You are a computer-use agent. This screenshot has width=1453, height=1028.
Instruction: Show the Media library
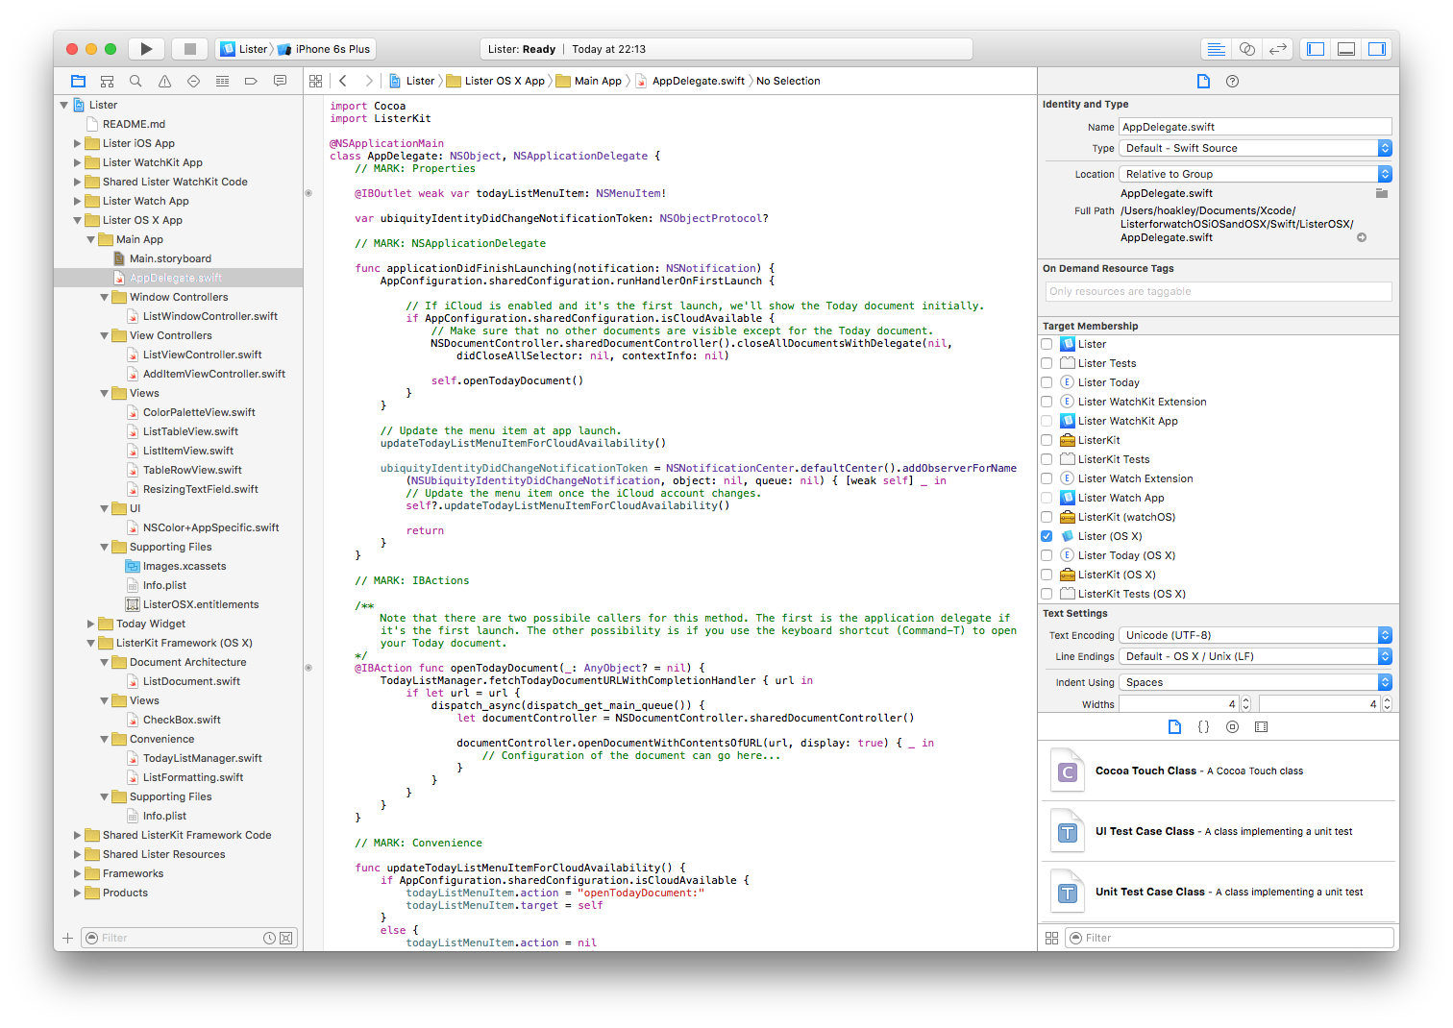pyautogui.click(x=1261, y=727)
